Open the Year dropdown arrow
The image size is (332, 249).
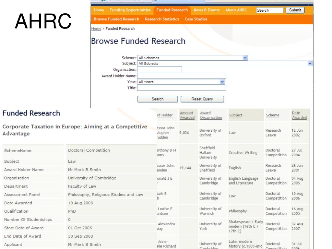(x=222, y=82)
